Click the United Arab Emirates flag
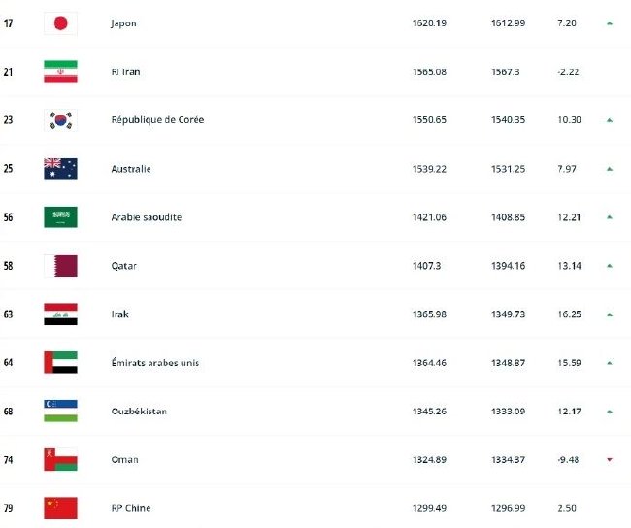 coord(60,362)
